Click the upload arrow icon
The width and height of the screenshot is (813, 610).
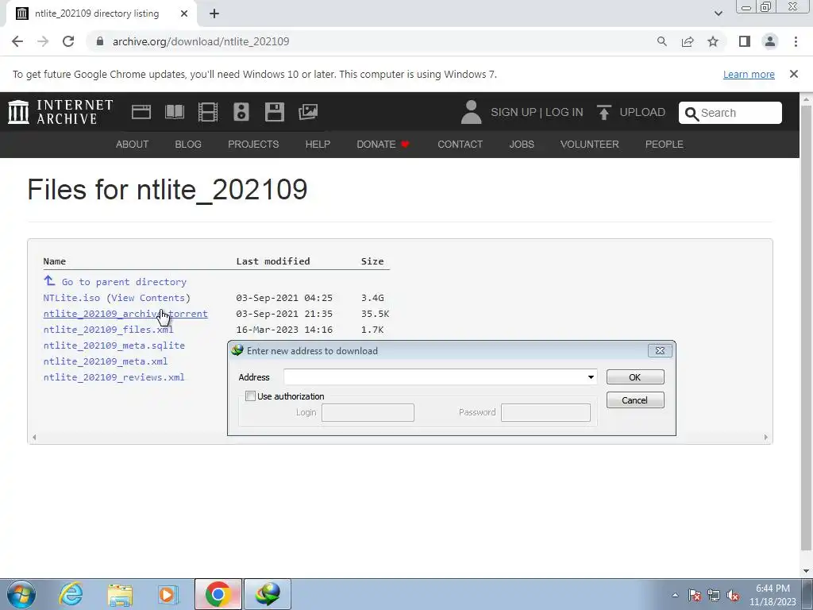pyautogui.click(x=603, y=112)
